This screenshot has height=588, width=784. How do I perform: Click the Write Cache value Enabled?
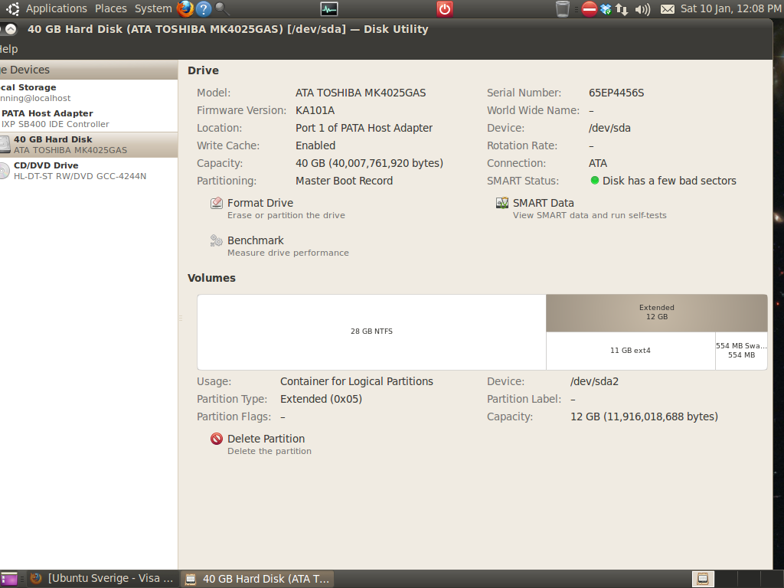tap(315, 145)
